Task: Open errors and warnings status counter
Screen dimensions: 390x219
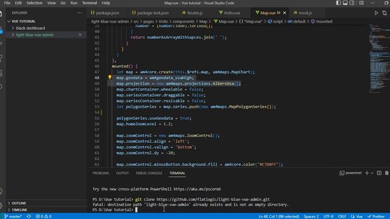Action: [43, 217]
